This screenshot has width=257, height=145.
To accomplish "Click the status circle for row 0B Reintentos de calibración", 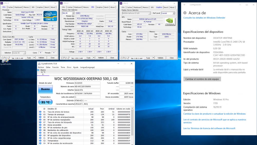I will (x=40, y=130).
